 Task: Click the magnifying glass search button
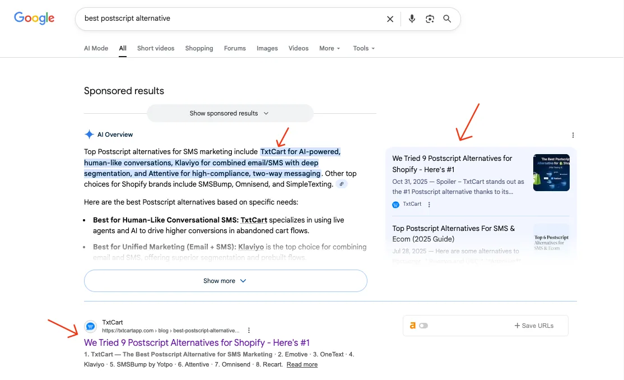[447, 18]
